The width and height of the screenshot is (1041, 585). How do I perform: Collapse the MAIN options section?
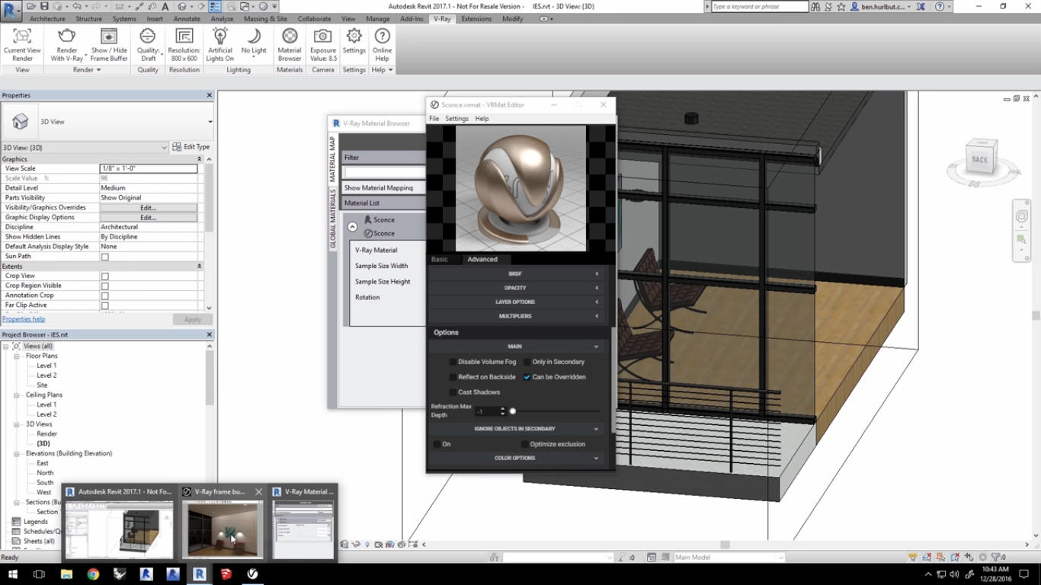(515, 347)
